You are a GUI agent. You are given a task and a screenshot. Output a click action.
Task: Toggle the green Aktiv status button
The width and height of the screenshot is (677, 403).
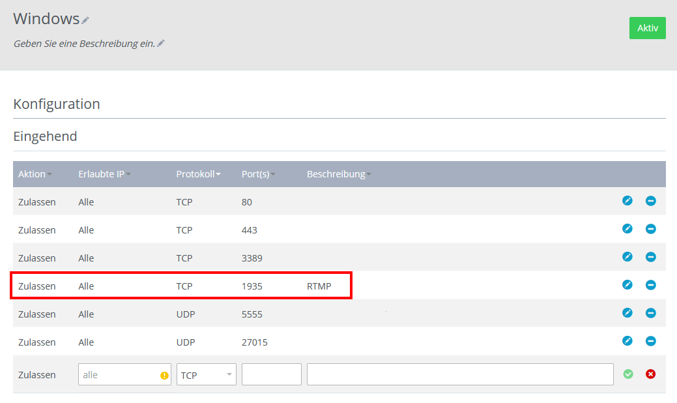647,28
